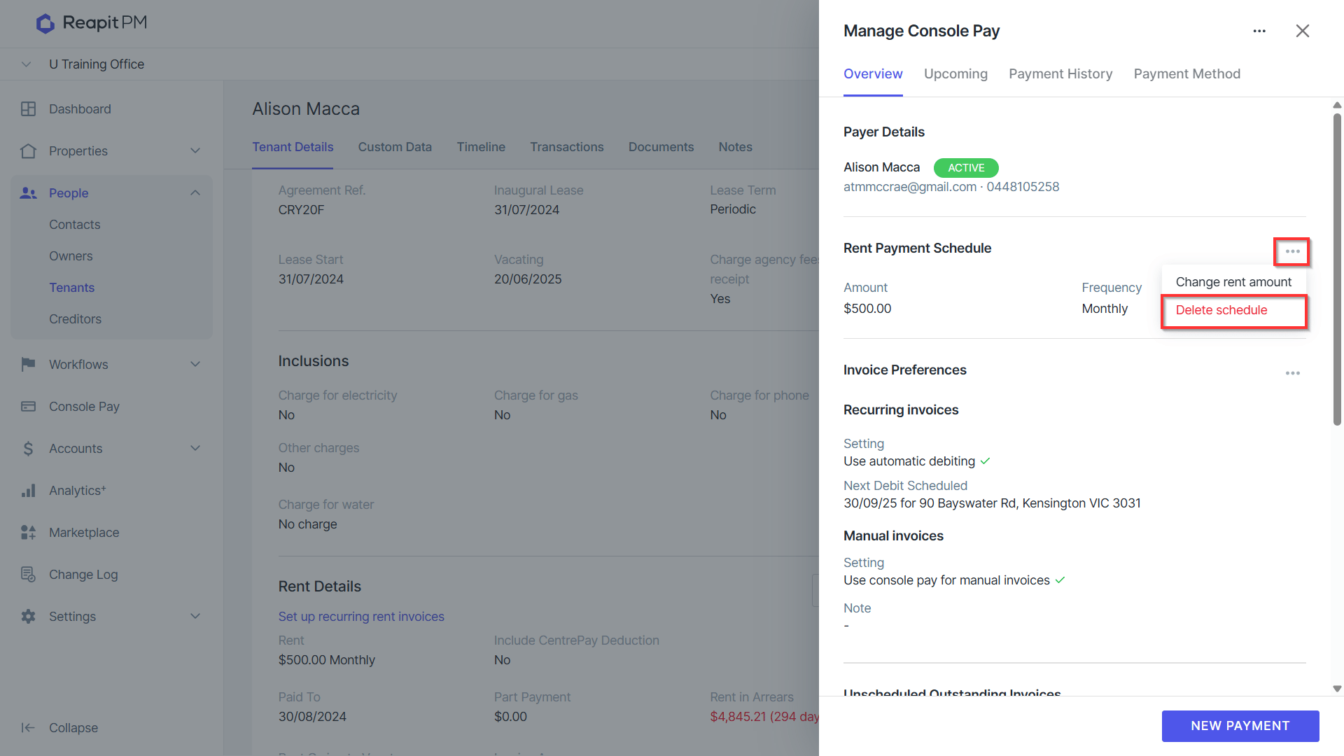This screenshot has width=1344, height=756.
Task: Switch to the Payment History tab
Action: 1060,73
